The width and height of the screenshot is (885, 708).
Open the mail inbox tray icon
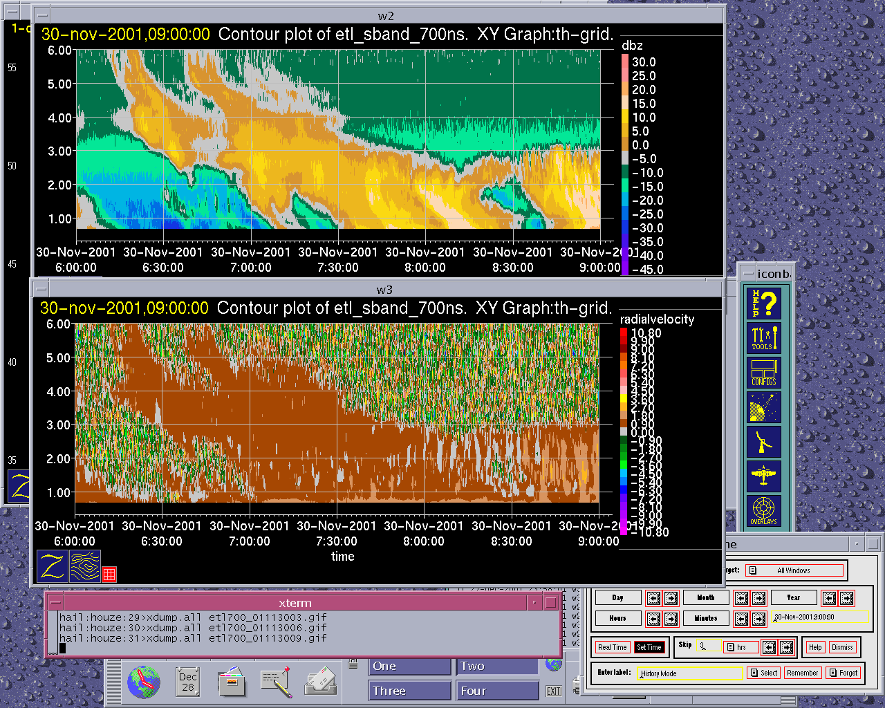click(x=320, y=682)
